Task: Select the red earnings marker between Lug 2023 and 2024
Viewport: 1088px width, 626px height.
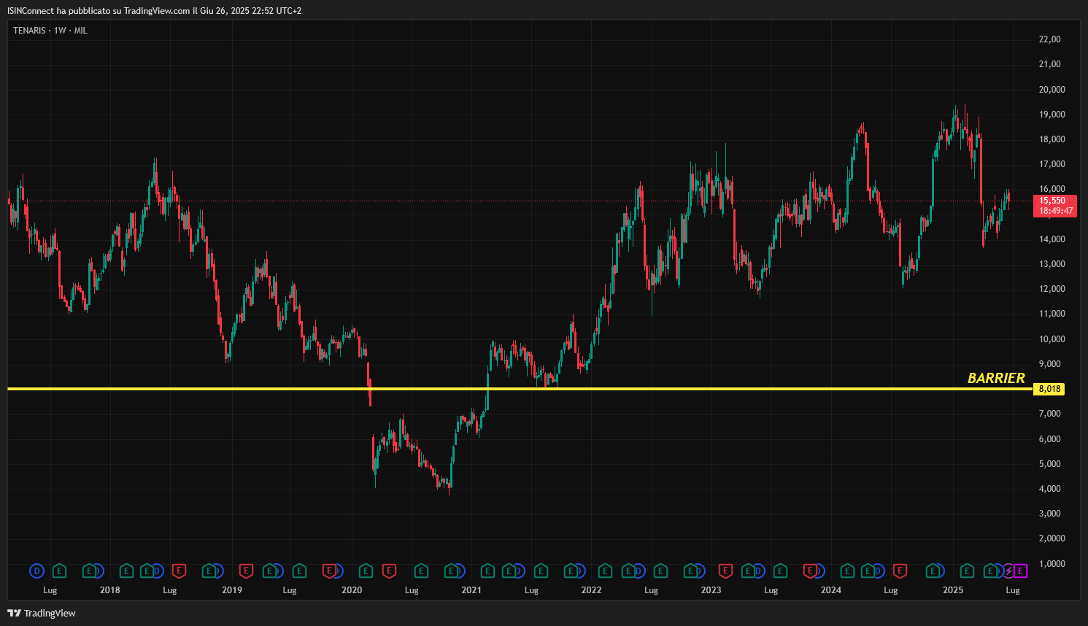Action: [x=809, y=571]
